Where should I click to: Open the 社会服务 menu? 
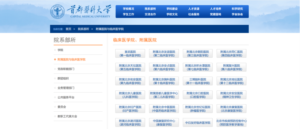[x=194, y=14]
